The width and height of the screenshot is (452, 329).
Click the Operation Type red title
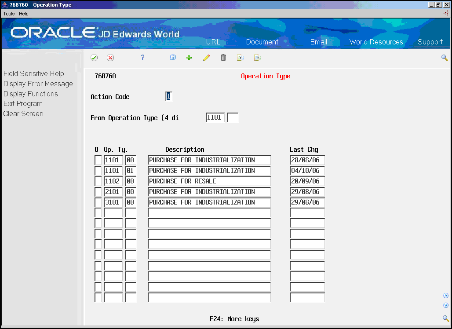pos(266,76)
